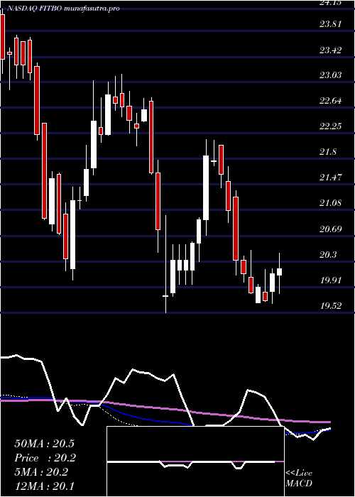Click the 19.91 price axis label
Viewport: 355px width, 497px height.
click(331, 280)
